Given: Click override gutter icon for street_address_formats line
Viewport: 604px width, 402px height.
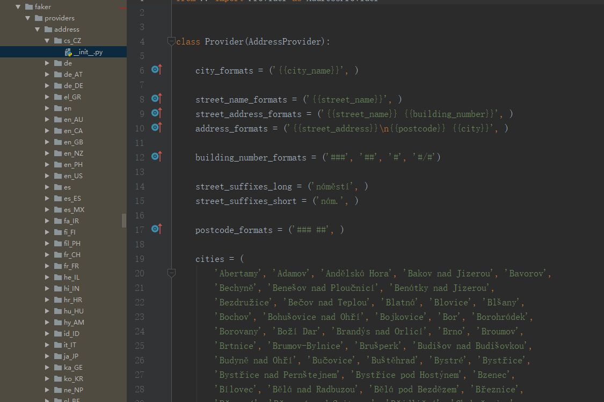Looking at the screenshot, I should [x=157, y=113].
